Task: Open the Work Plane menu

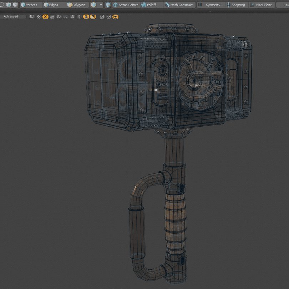Action: coord(261,5)
